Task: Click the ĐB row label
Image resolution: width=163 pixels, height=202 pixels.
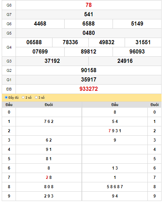Action: pyautogui.click(x=9, y=89)
